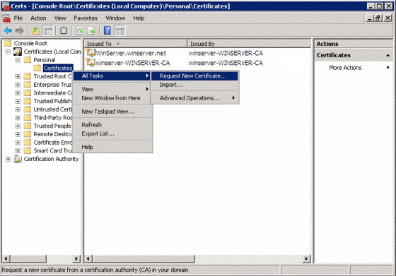Click the Personal folder icon

(28, 60)
